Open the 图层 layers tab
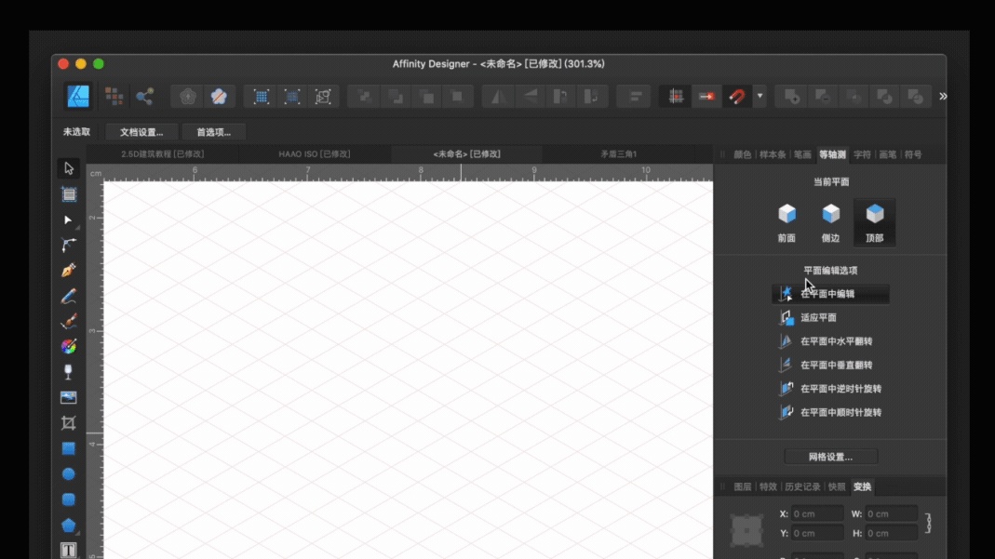Screen dimensions: 995x559 (742, 486)
